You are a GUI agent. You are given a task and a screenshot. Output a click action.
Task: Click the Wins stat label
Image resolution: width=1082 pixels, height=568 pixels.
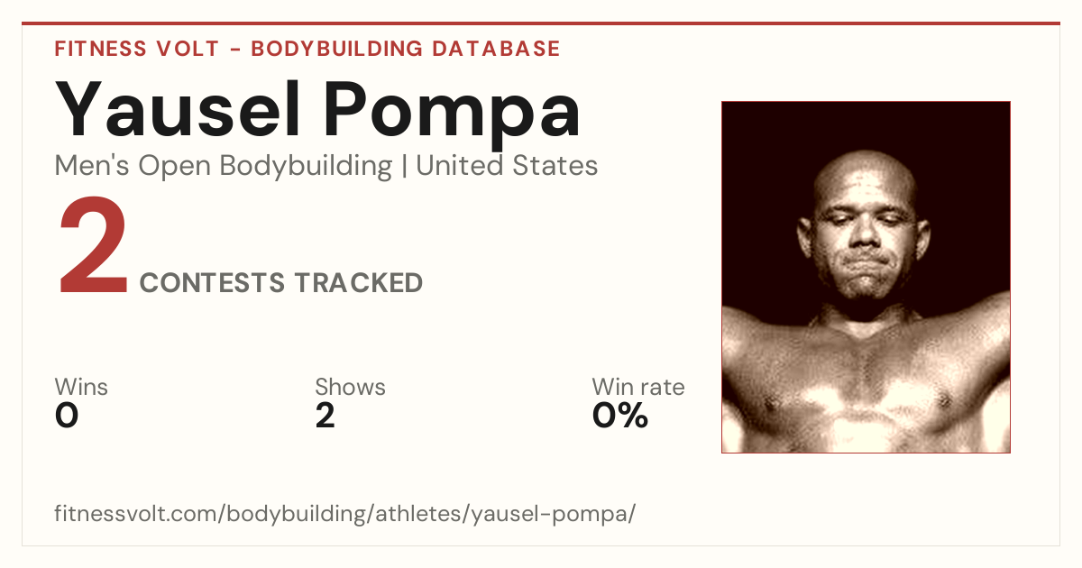[x=81, y=388]
